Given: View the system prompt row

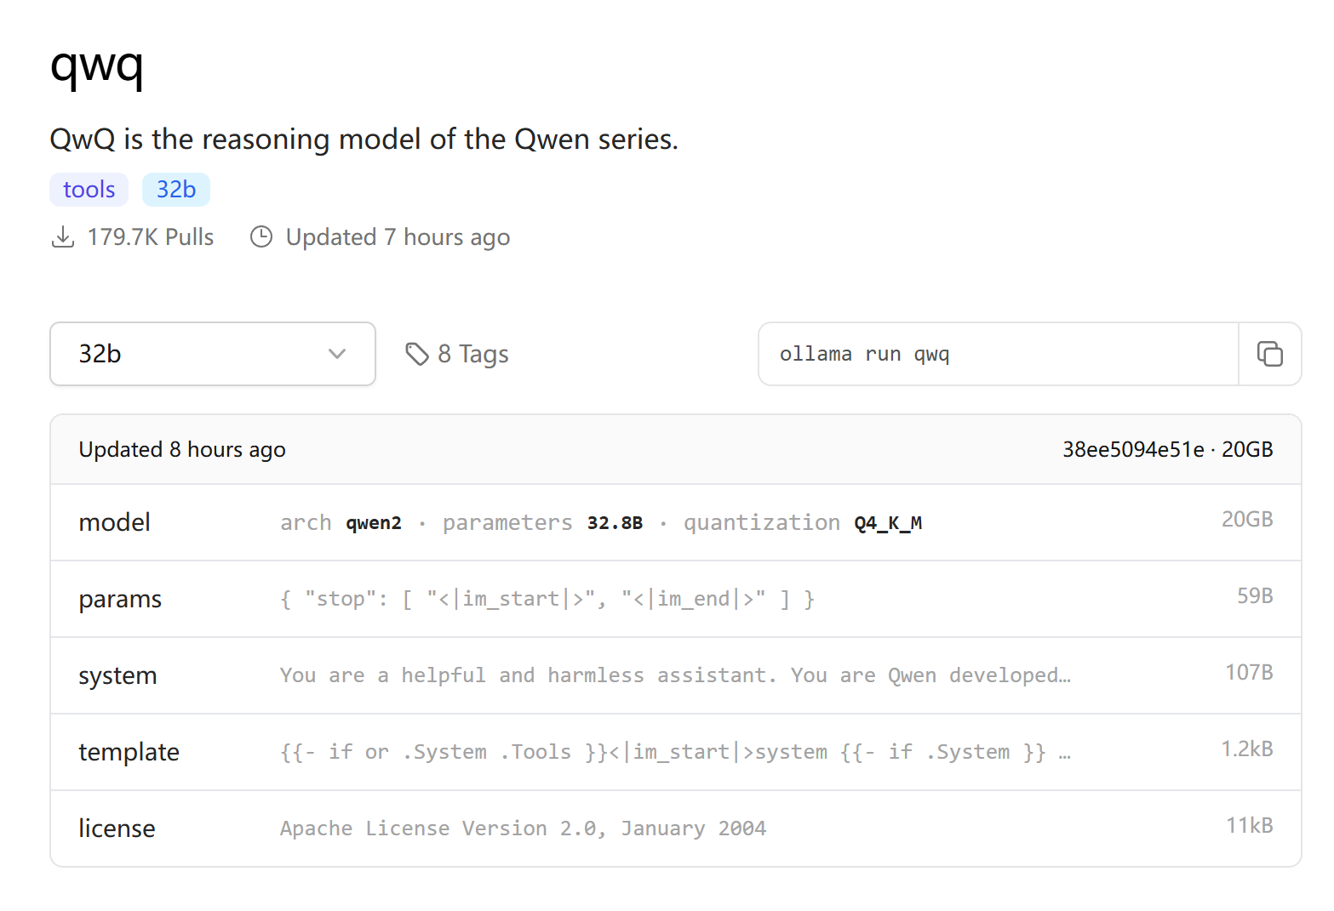Looking at the screenshot, I should (676, 675).
